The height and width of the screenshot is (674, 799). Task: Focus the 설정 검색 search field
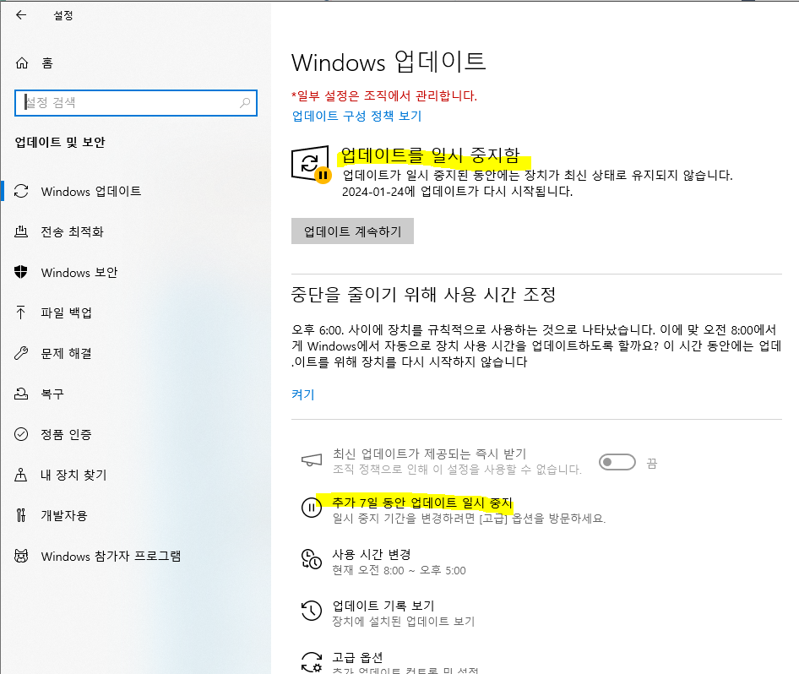(x=136, y=103)
